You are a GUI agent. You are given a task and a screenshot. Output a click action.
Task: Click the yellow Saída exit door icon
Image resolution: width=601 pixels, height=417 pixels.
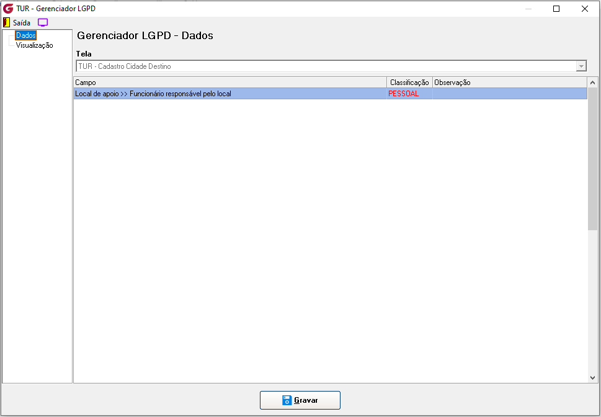point(7,22)
